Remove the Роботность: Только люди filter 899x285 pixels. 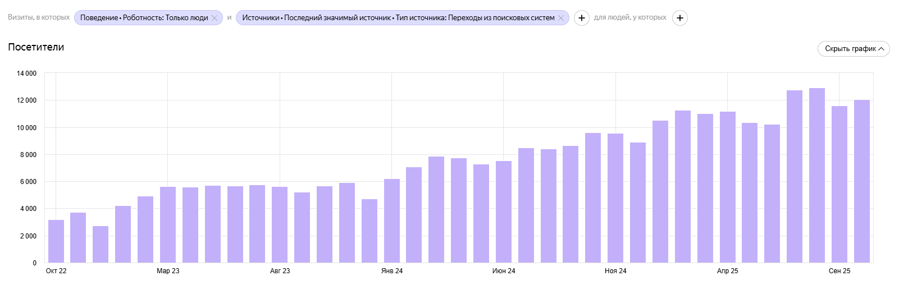pos(214,18)
